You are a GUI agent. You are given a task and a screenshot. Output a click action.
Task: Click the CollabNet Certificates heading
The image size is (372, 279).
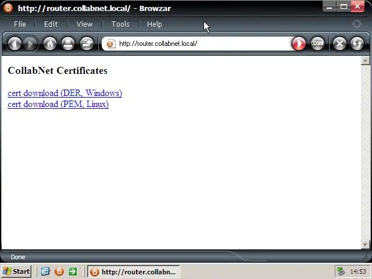(58, 70)
